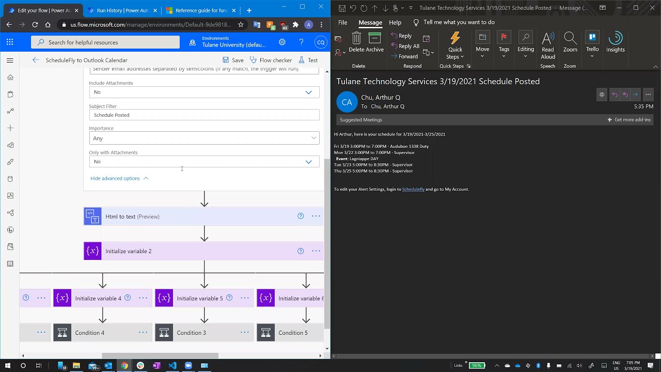Open help for Initialize variable 5
Image resolution: width=661 pixels, height=372 pixels.
coord(229,298)
